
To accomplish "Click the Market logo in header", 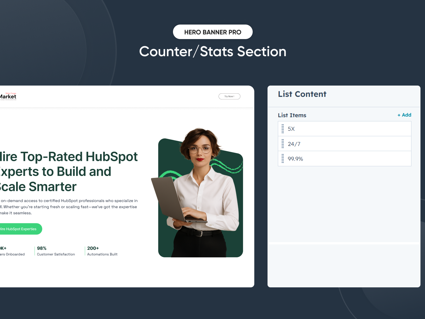I will click(x=8, y=96).
